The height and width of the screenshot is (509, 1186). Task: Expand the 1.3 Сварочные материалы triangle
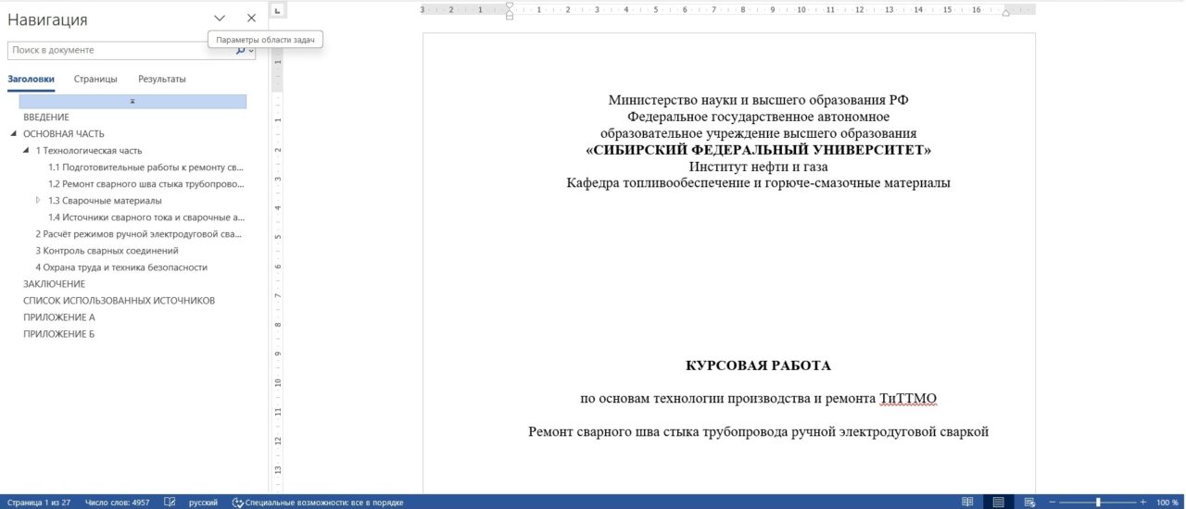(38, 200)
